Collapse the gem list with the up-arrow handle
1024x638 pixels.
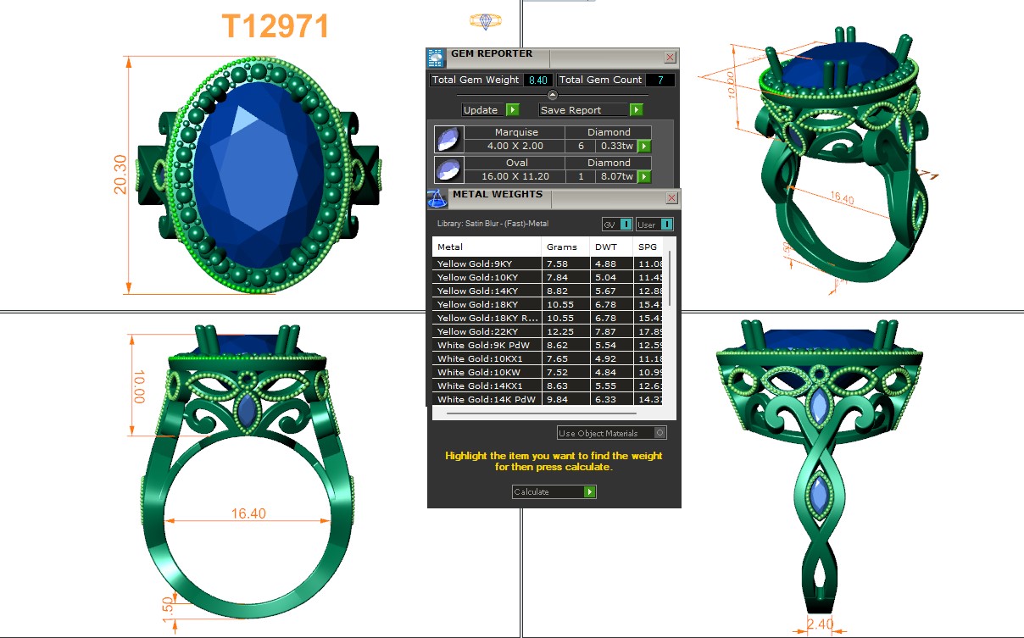click(553, 95)
